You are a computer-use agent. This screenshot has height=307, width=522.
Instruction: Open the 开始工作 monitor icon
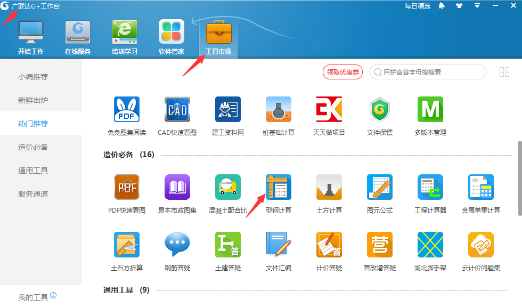(31, 33)
